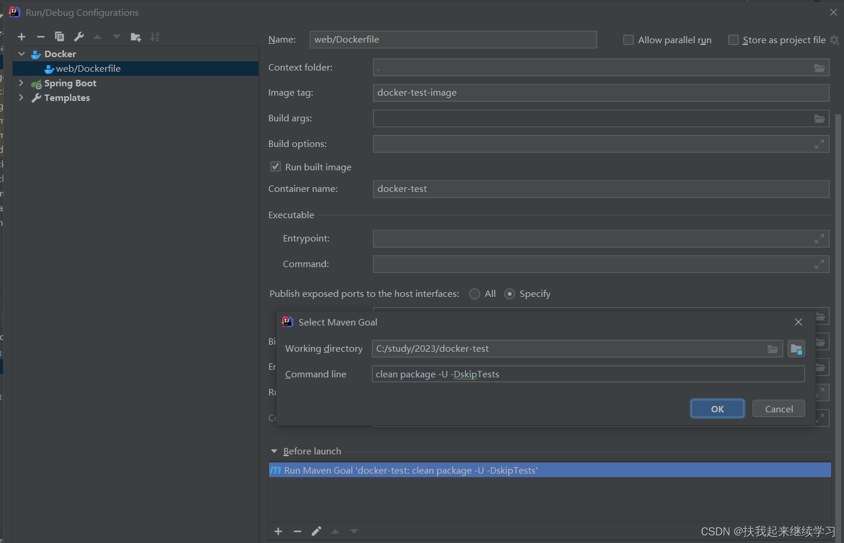
Task: Expand Entrypoint field icon
Action: (x=820, y=239)
